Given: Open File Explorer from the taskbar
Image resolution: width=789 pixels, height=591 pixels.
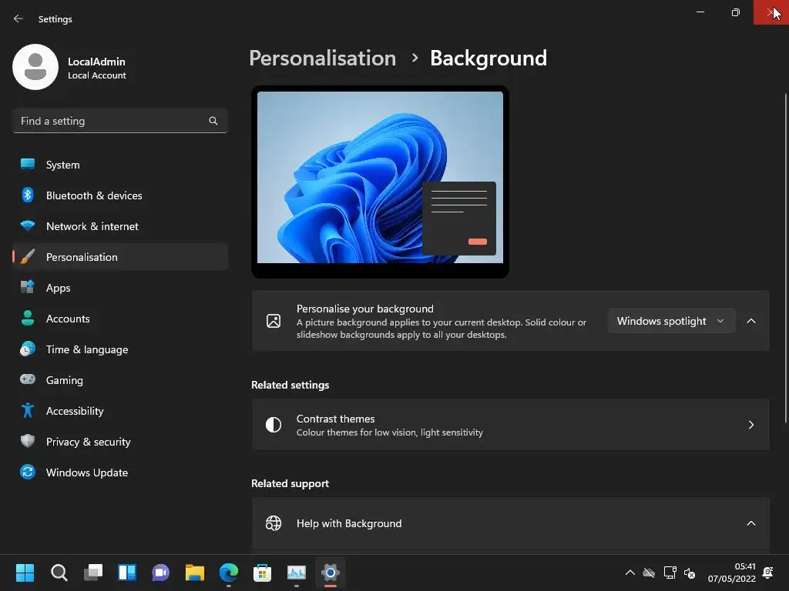Looking at the screenshot, I should pyautogui.click(x=195, y=573).
